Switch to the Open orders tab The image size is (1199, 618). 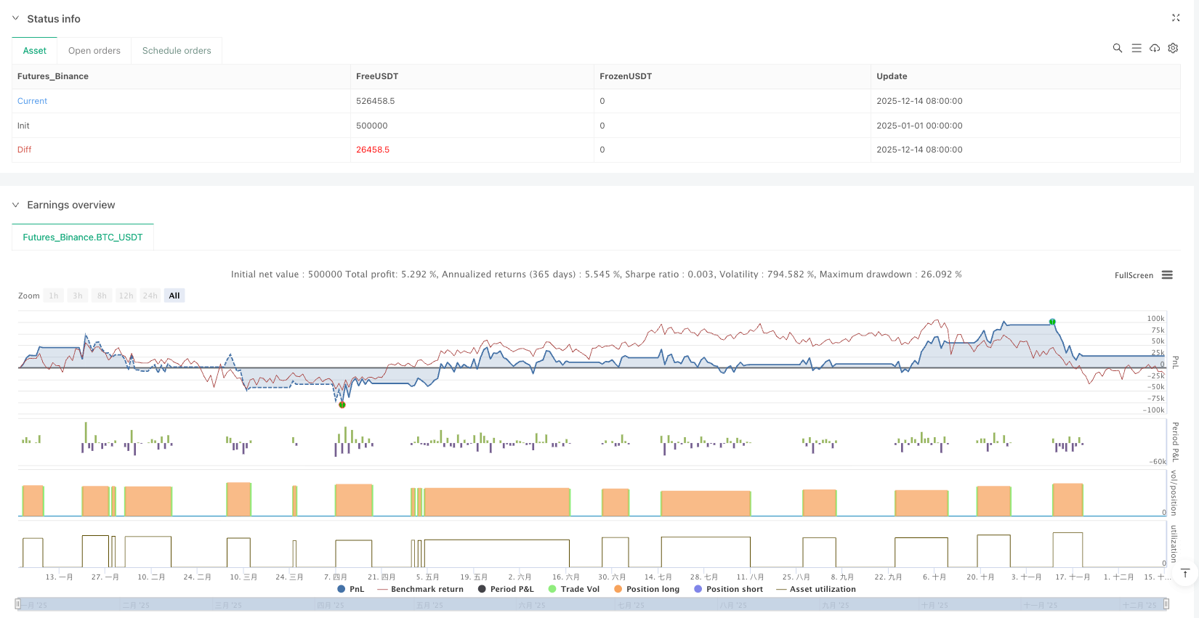pyautogui.click(x=94, y=51)
